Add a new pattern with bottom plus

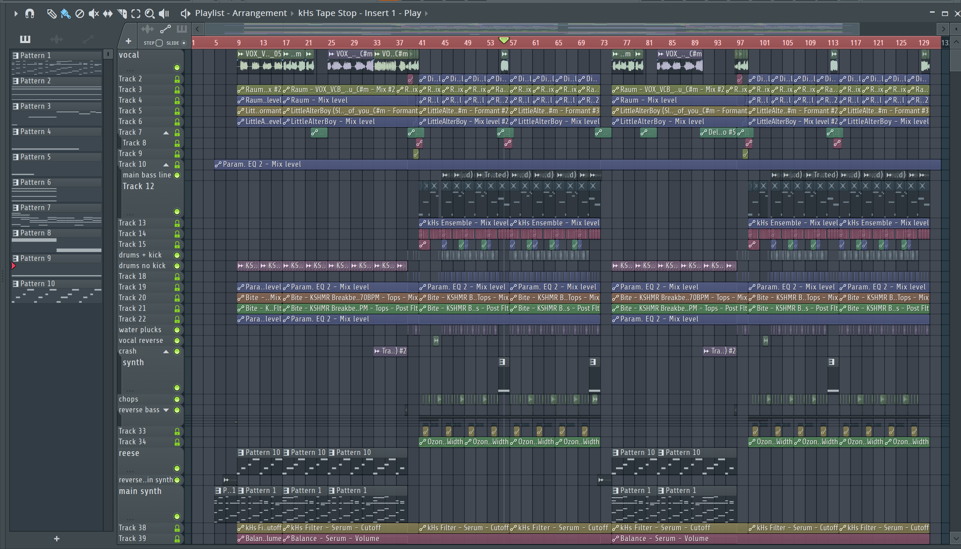(57, 538)
